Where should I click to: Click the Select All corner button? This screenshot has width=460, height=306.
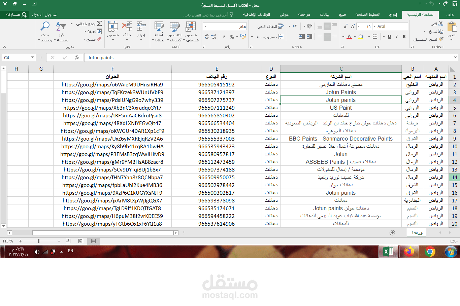tap(453, 69)
